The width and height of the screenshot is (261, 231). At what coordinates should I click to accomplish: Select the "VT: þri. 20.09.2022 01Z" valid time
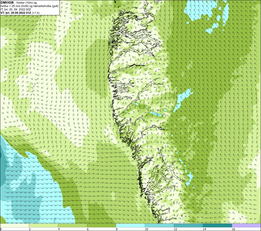point(16,13)
